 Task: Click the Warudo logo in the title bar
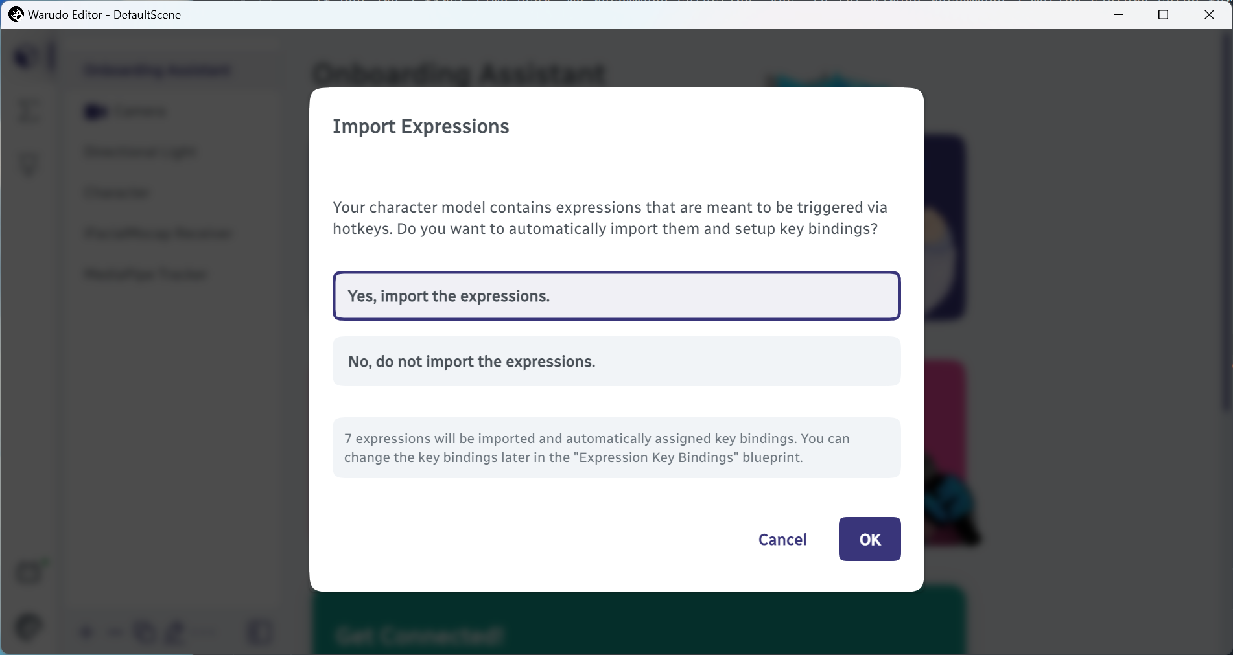[16, 14]
